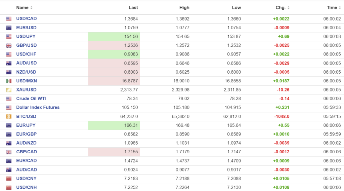The height and width of the screenshot is (191, 344).
Task: Click the US flag icon beside USD/CAD
Action: pyautogui.click(x=9, y=19)
